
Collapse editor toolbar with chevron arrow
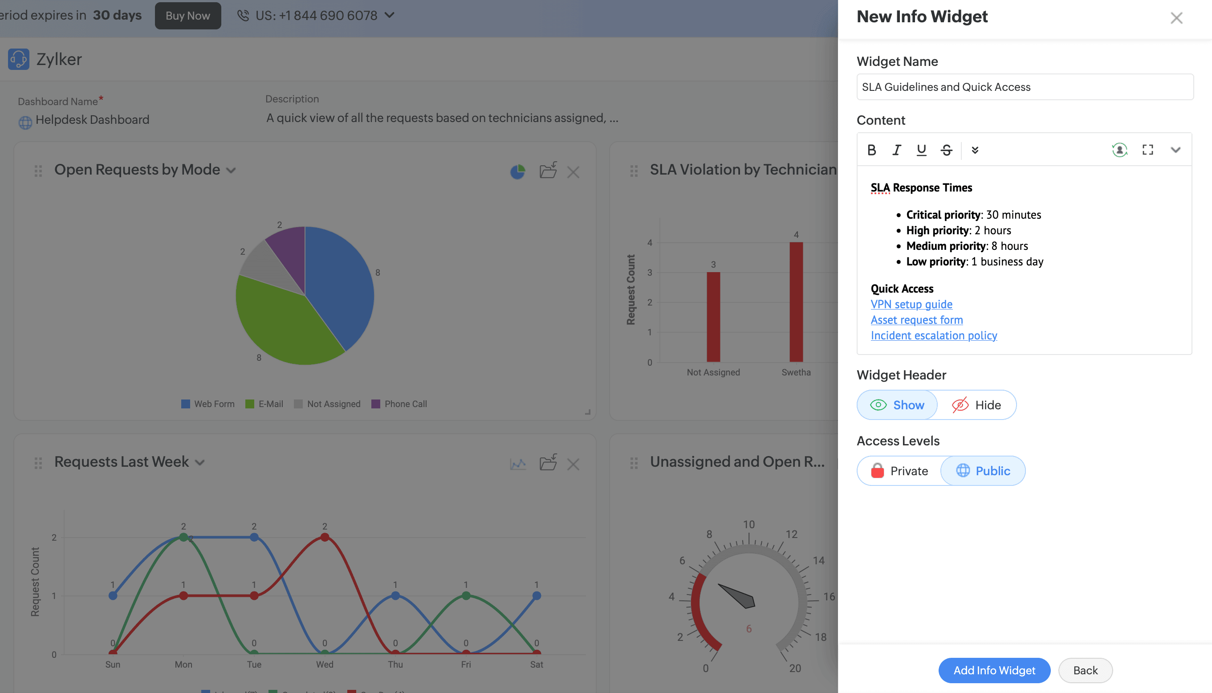1175,150
